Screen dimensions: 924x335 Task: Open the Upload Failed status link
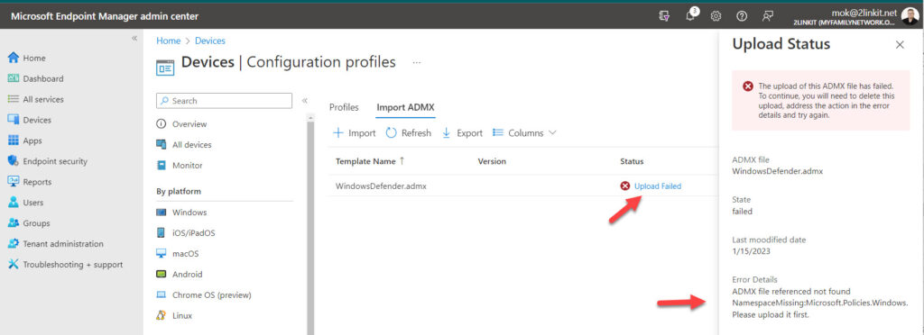point(658,186)
